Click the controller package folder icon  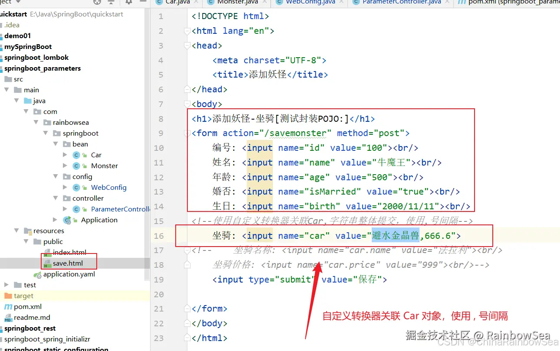67,198
